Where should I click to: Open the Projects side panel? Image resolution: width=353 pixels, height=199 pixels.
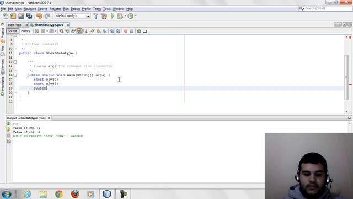click(x=2, y=36)
